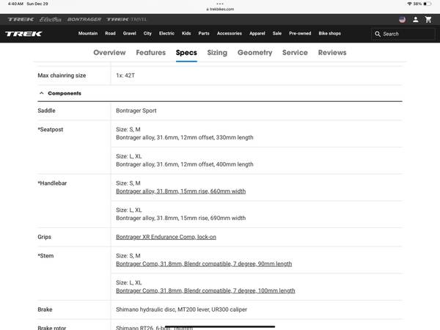Open the 90mm length stem link
This screenshot has height=330, width=440.
[x=204, y=264]
